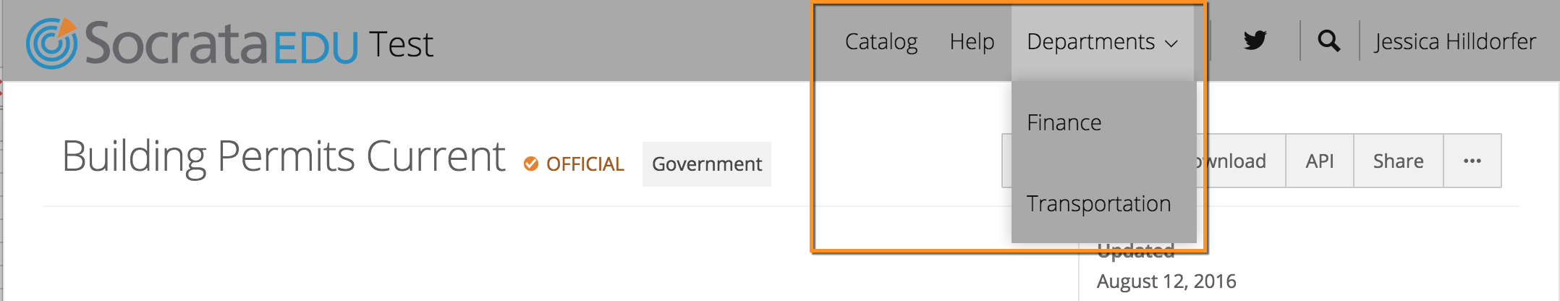Click the Socrata swirl logo icon
Viewport: 1560px width, 301px height.
(x=51, y=43)
